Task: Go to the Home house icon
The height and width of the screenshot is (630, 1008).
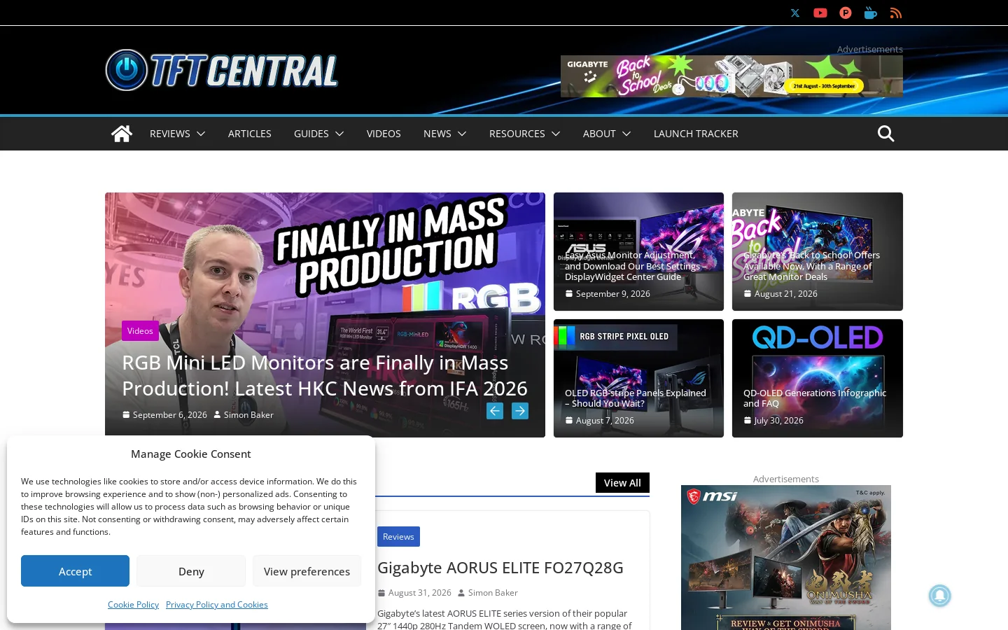Action: pos(122,134)
